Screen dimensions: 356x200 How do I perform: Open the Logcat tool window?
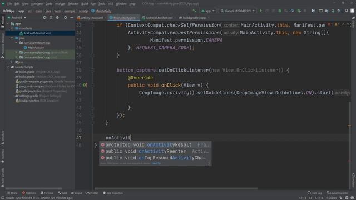[x=77, y=193]
